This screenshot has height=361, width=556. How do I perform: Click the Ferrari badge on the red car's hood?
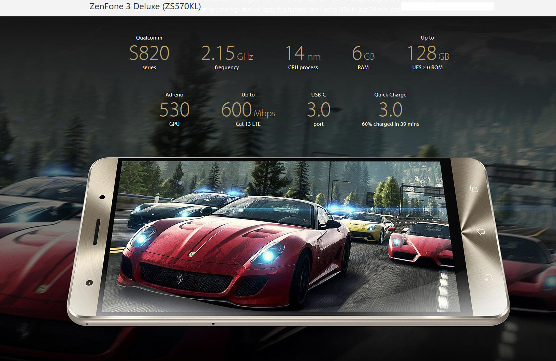tap(192, 254)
